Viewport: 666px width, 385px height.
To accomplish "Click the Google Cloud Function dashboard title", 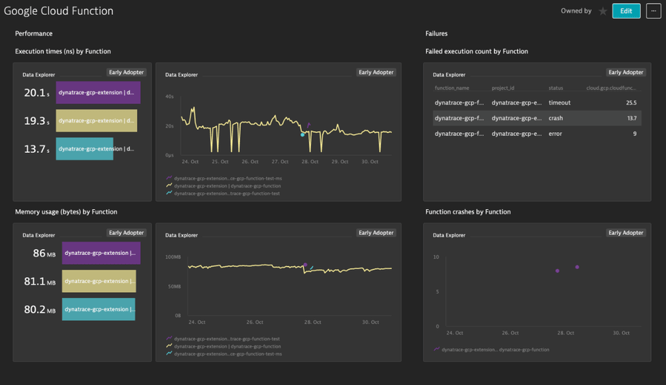I will (58, 11).
